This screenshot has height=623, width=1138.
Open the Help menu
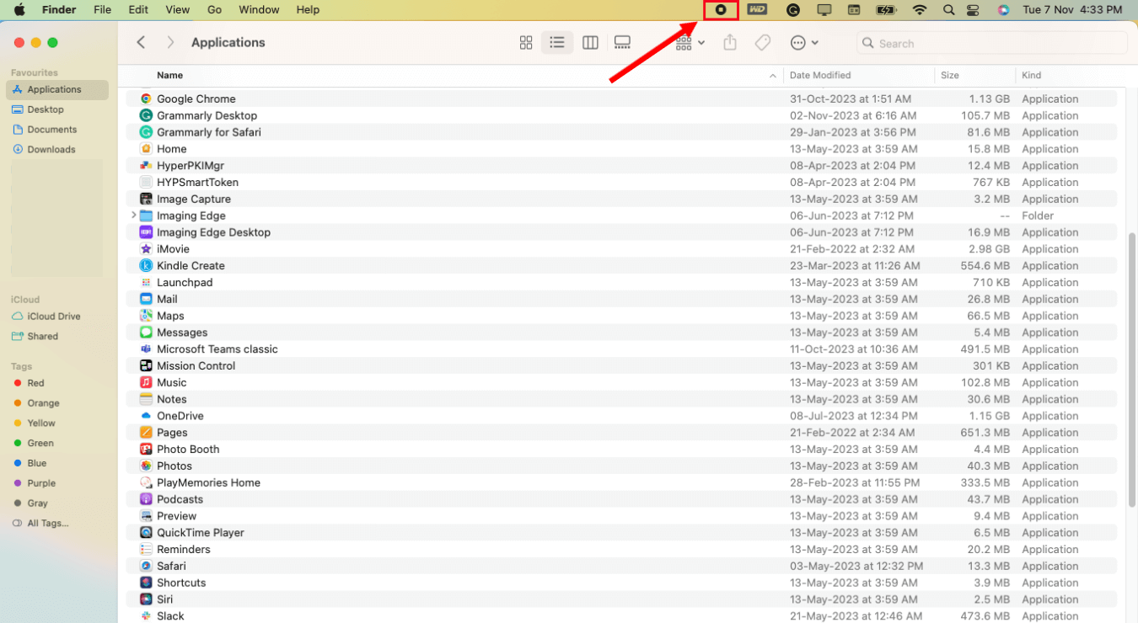tap(308, 10)
